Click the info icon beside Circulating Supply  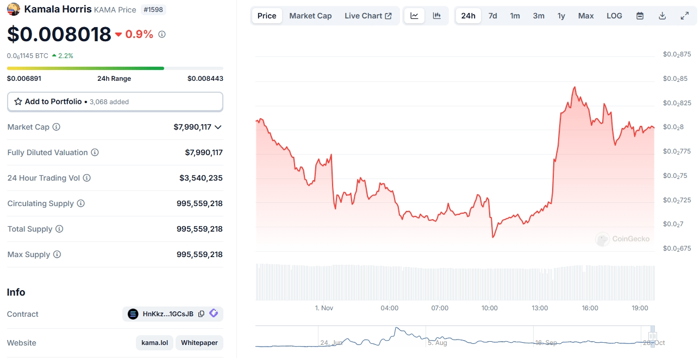[82, 203]
